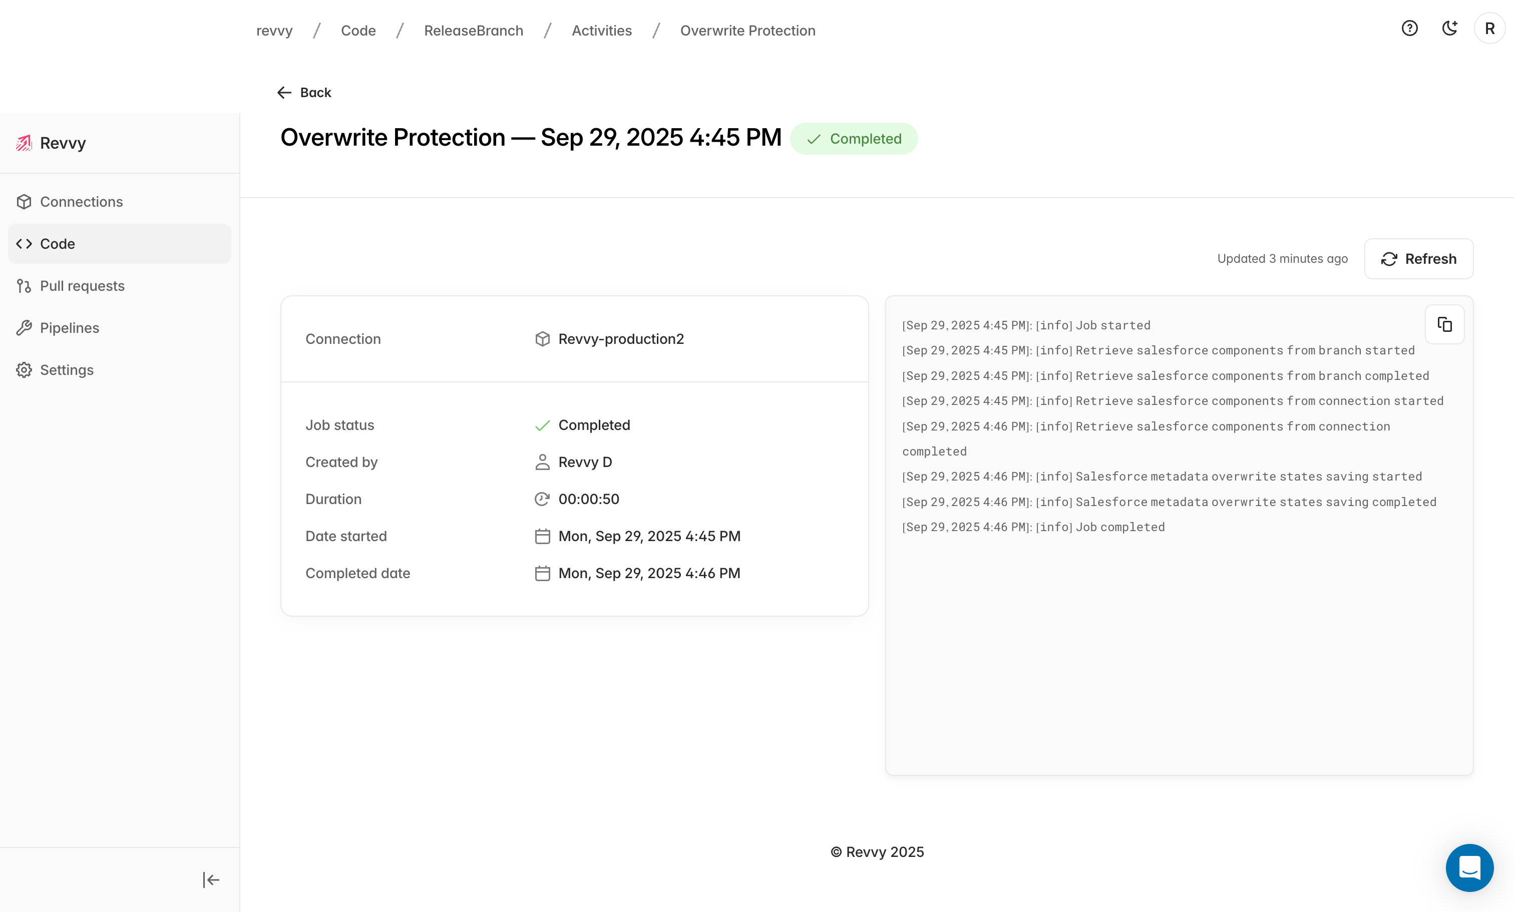This screenshot has width=1514, height=912.
Task: Click the Revvy-production2 connection cube icon
Action: point(542,339)
